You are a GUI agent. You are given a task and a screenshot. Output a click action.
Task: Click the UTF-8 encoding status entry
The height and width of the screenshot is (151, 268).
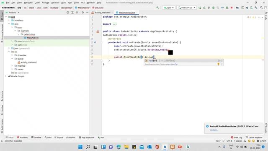tap(229, 141)
